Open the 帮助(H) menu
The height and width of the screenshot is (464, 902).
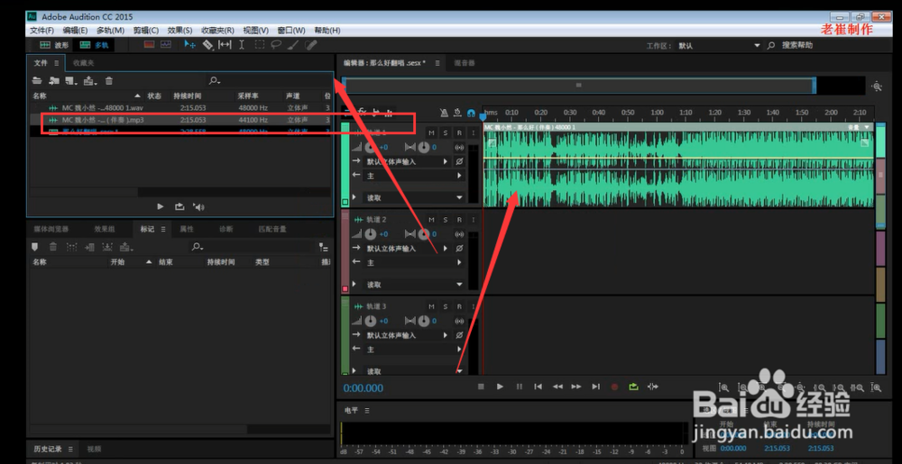coord(327,31)
